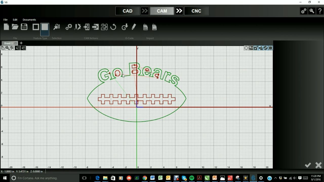Viewport: 324px width, 182px height.
Task: Switch to the CAD workspace
Action: [128, 11]
